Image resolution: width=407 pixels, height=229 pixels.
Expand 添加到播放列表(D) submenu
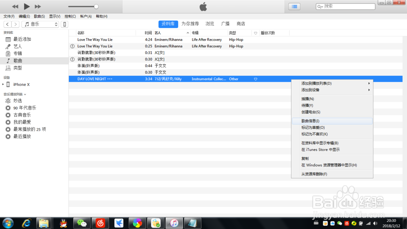pos(332,84)
